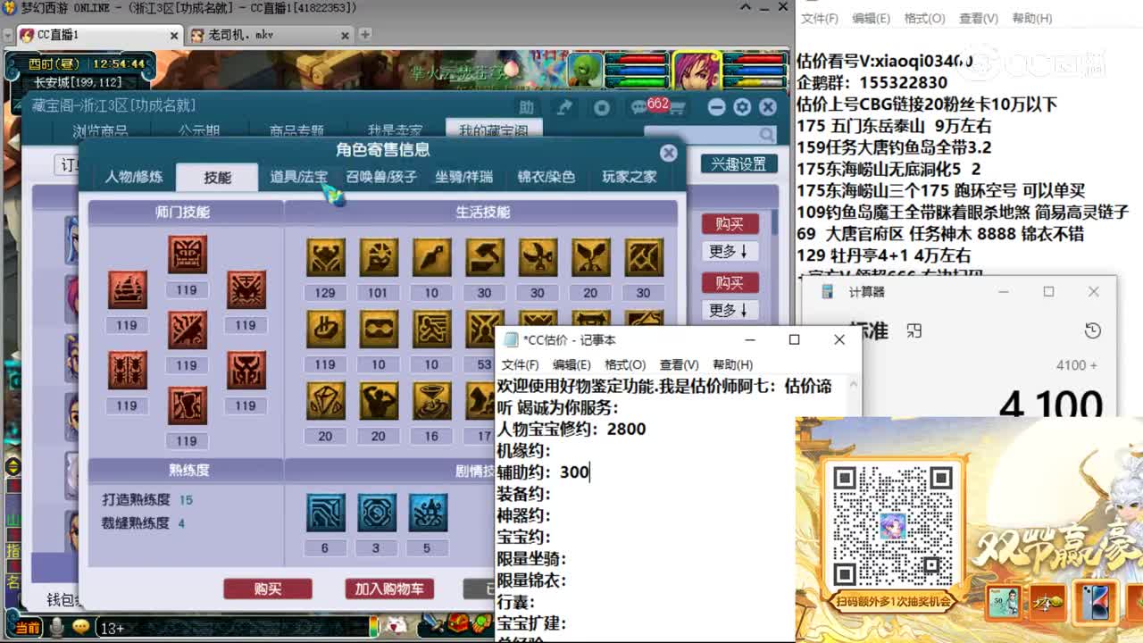Switch to the 召唤兽/孩子 tab

381,177
